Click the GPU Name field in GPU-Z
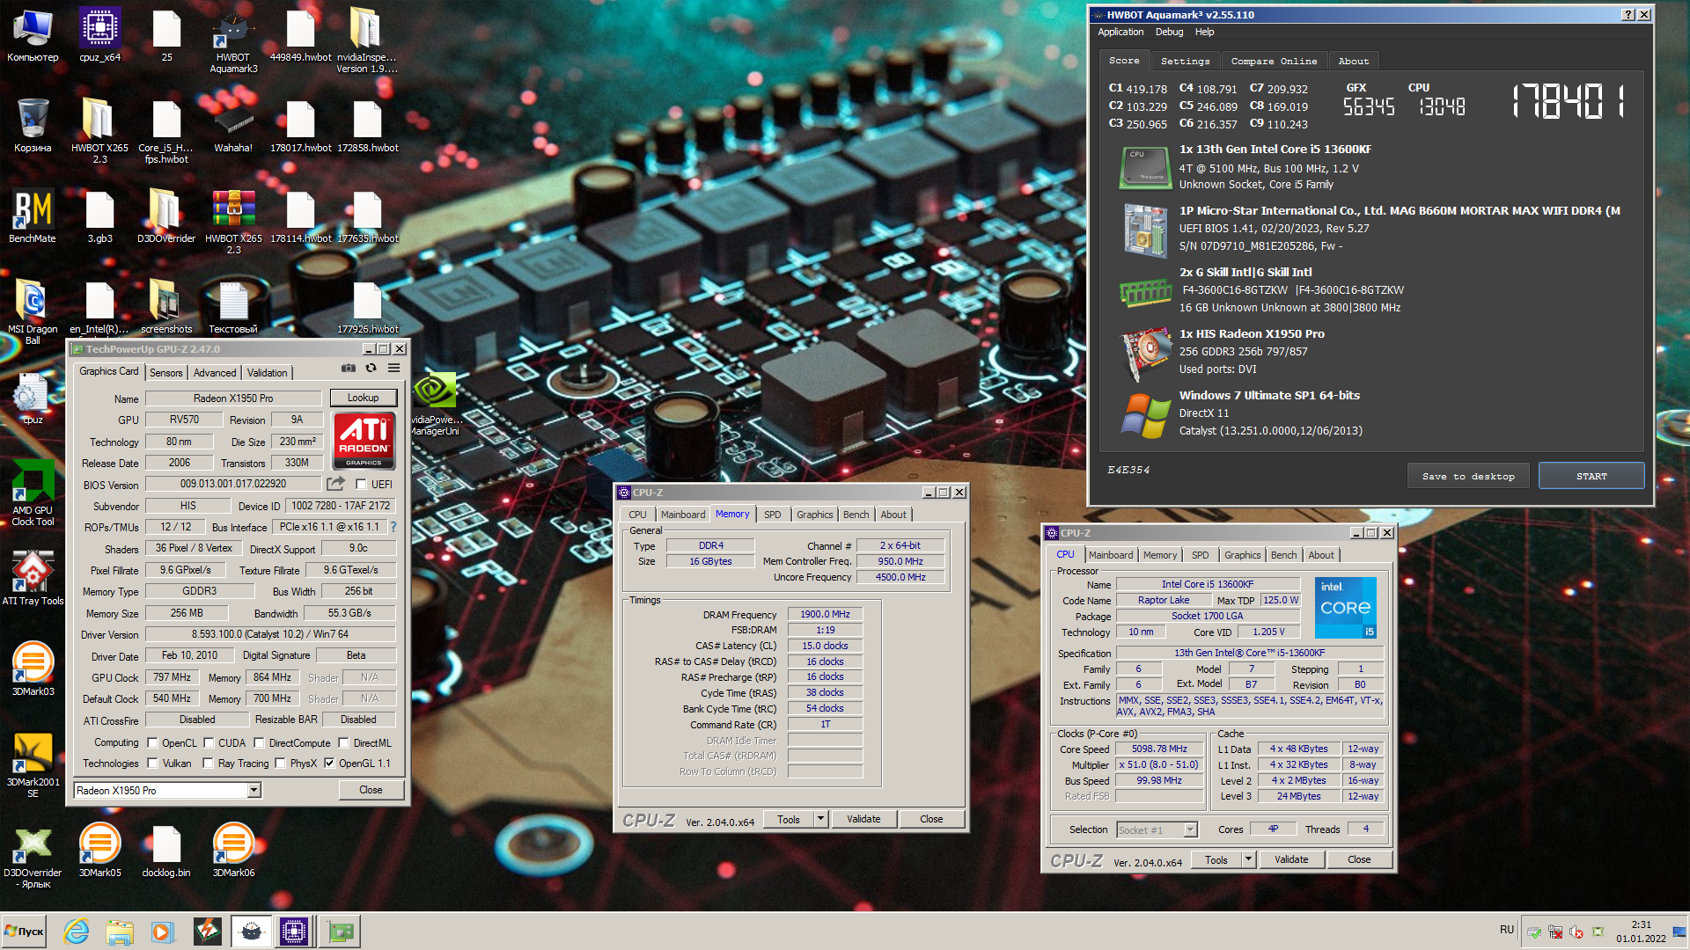 tap(233, 398)
